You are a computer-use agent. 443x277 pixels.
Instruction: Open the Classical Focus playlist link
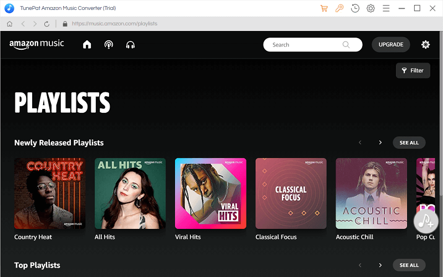pyautogui.click(x=276, y=237)
